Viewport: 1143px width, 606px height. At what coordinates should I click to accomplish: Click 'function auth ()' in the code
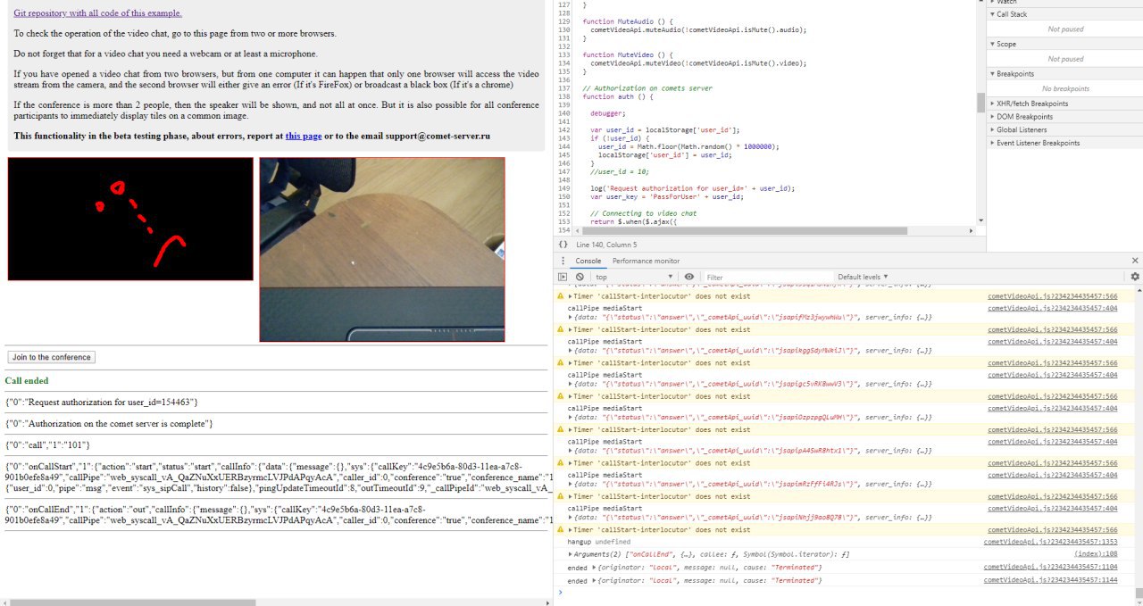618,96
